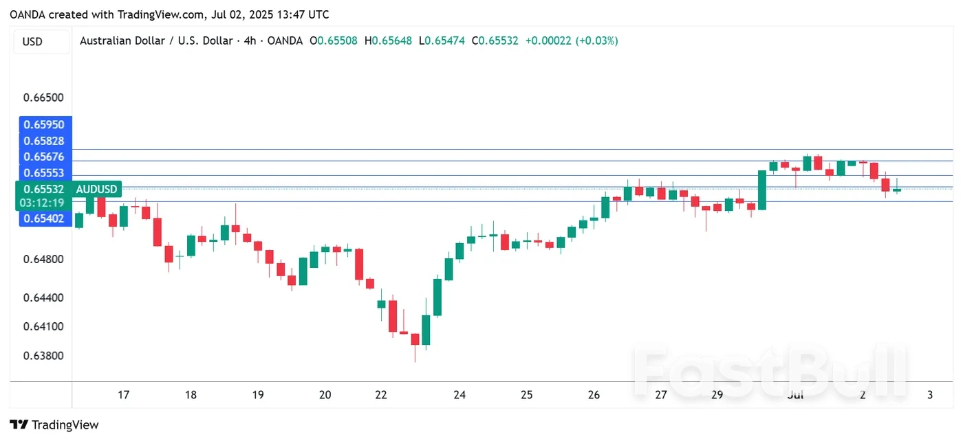Click the 0.65553 horizontal level label
Image resolution: width=963 pixels, height=441 pixels.
(44, 172)
